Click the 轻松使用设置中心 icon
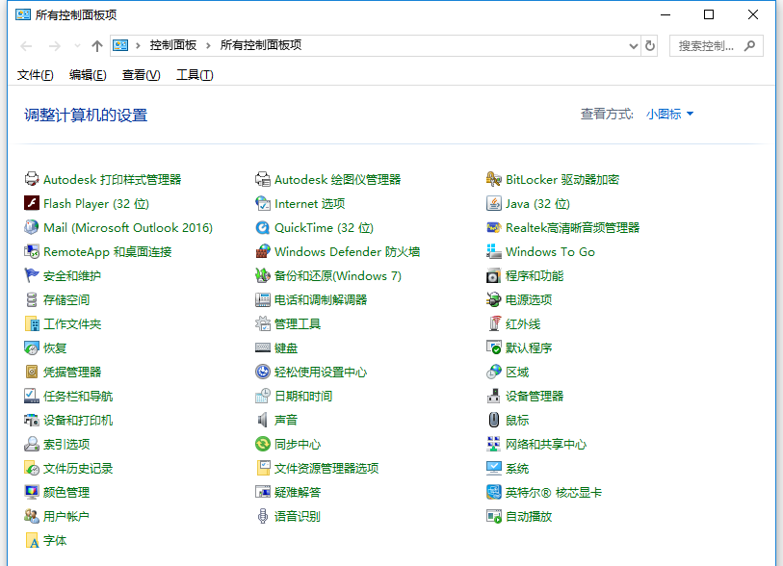Screen dimensions: 783x566 click(263, 372)
